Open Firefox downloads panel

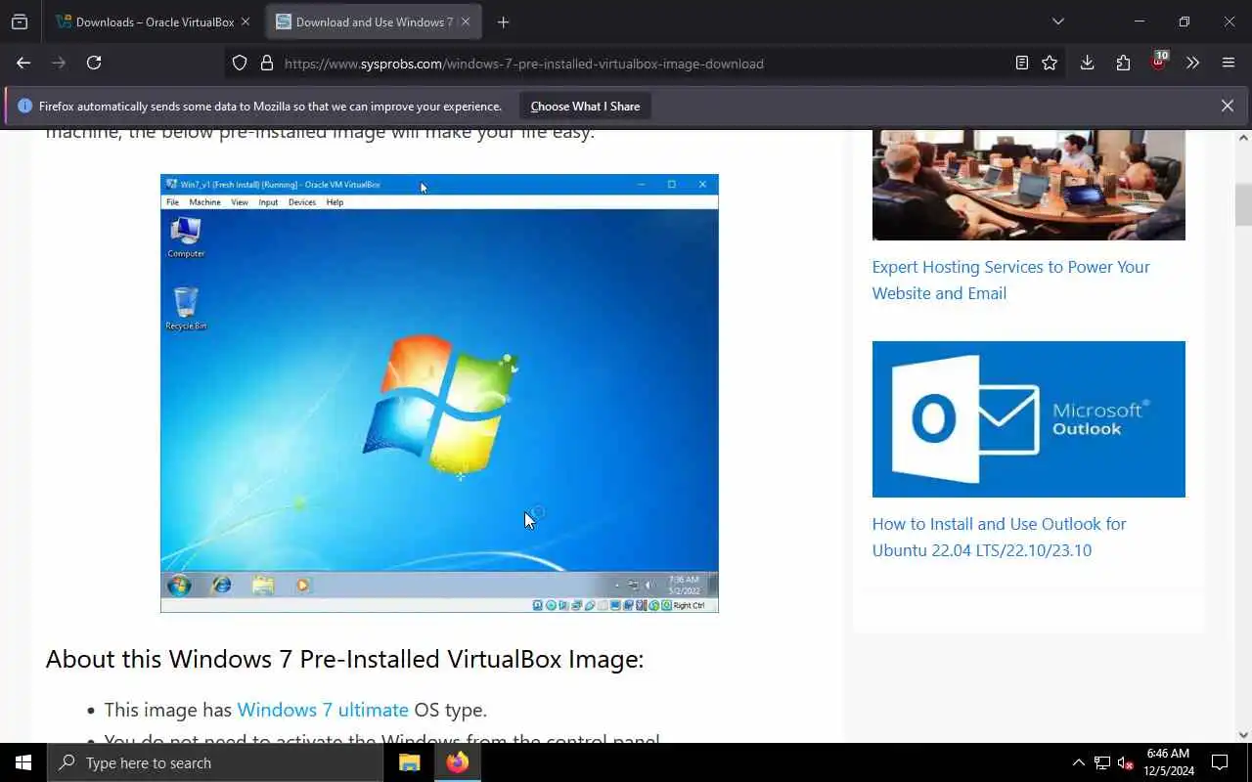click(1087, 63)
